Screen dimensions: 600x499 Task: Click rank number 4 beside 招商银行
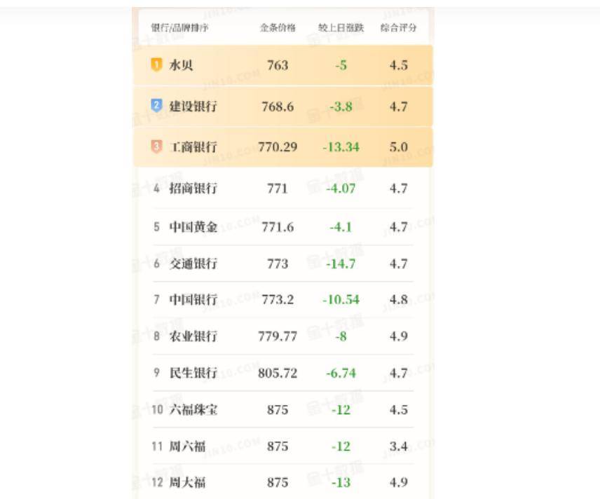pyautogui.click(x=156, y=189)
